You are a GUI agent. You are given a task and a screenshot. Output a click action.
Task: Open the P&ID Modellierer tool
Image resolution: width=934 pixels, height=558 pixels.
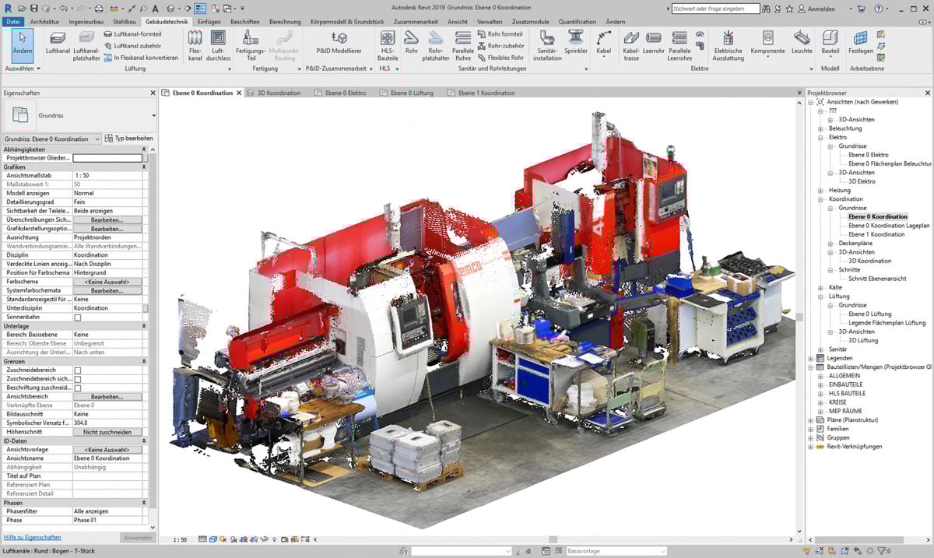(x=339, y=40)
